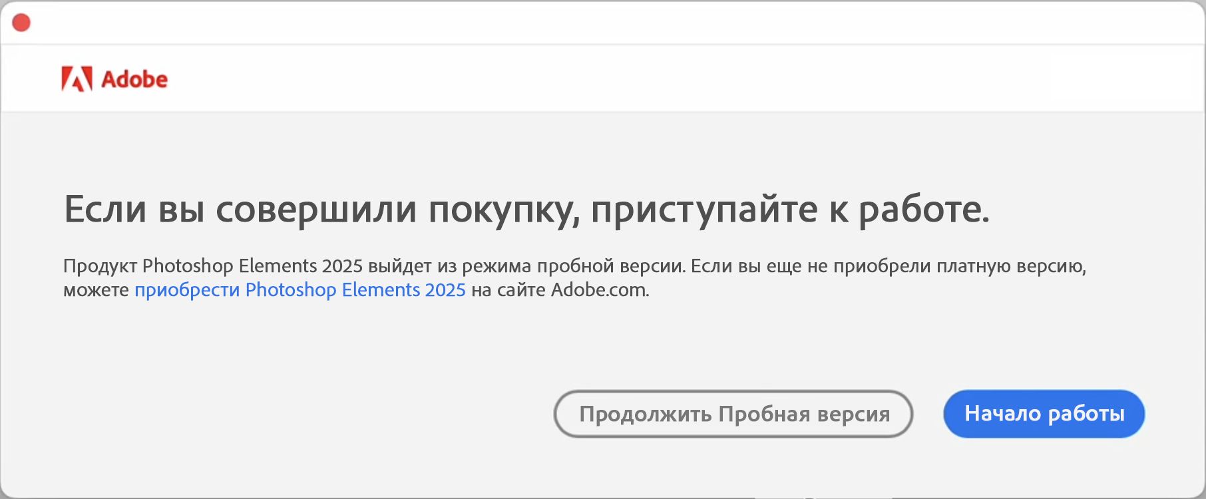The width and height of the screenshot is (1206, 499).
Task: Open «приобрести Photoshop Elements 2025» link
Action: (300, 290)
